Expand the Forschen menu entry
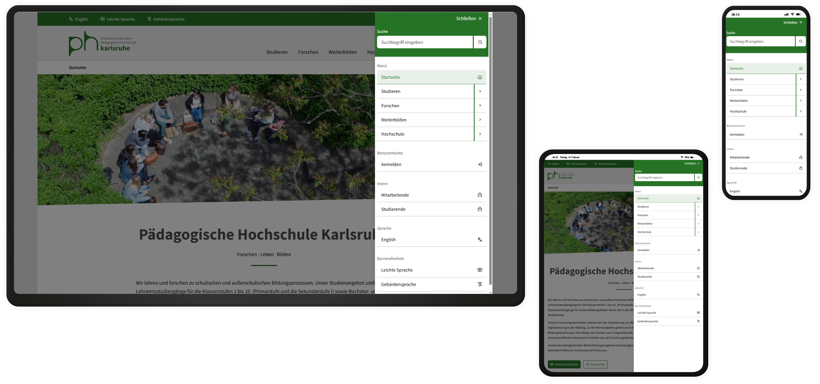820x384 pixels. click(x=480, y=105)
